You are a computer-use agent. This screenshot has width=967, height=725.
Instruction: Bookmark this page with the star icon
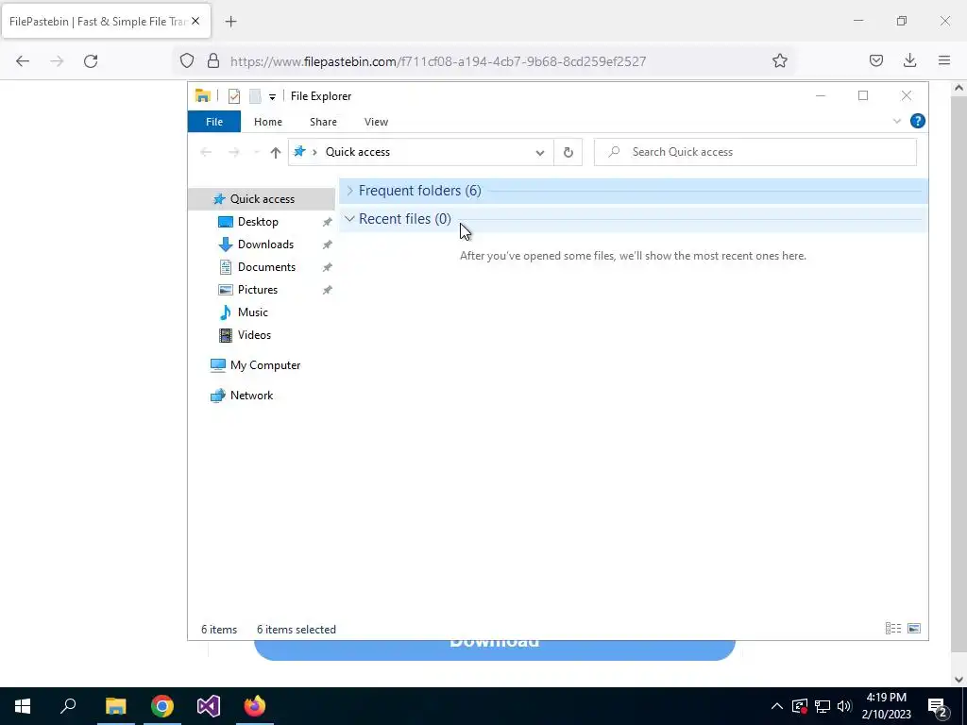click(x=779, y=61)
